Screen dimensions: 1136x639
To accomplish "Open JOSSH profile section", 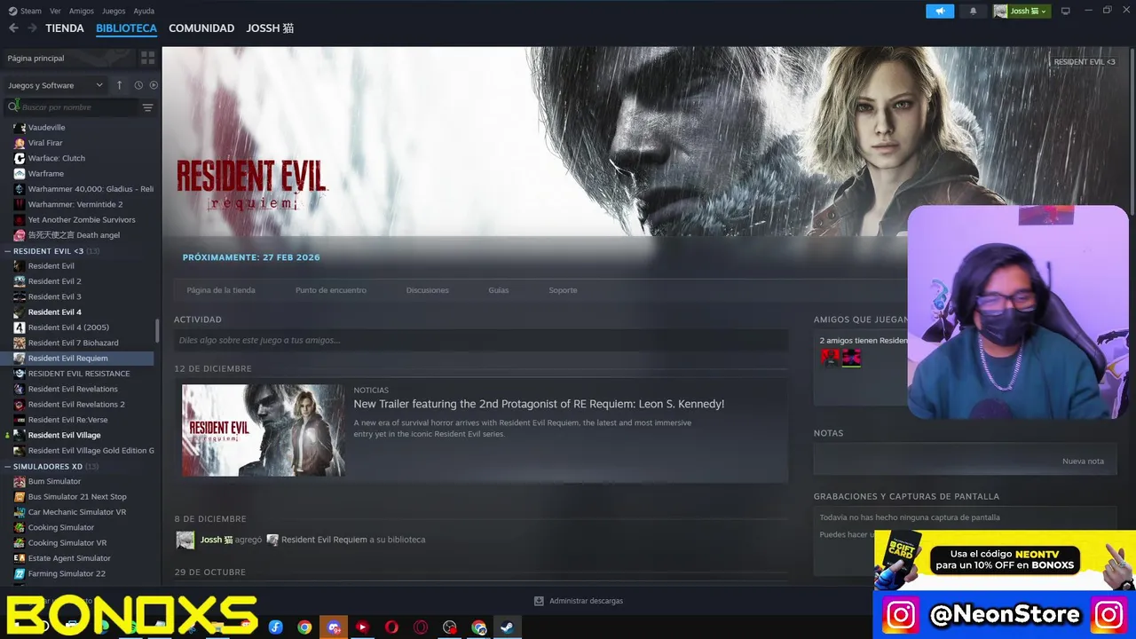I will (270, 28).
